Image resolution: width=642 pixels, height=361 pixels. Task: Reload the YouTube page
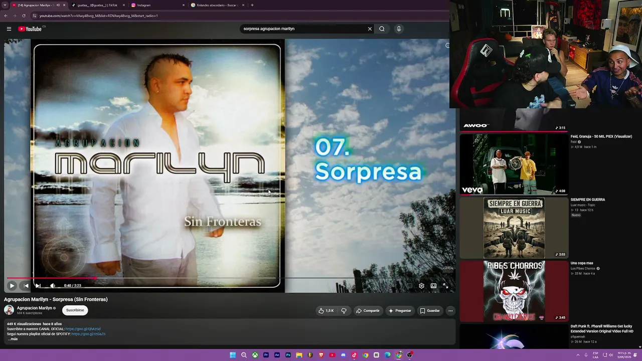click(x=24, y=16)
